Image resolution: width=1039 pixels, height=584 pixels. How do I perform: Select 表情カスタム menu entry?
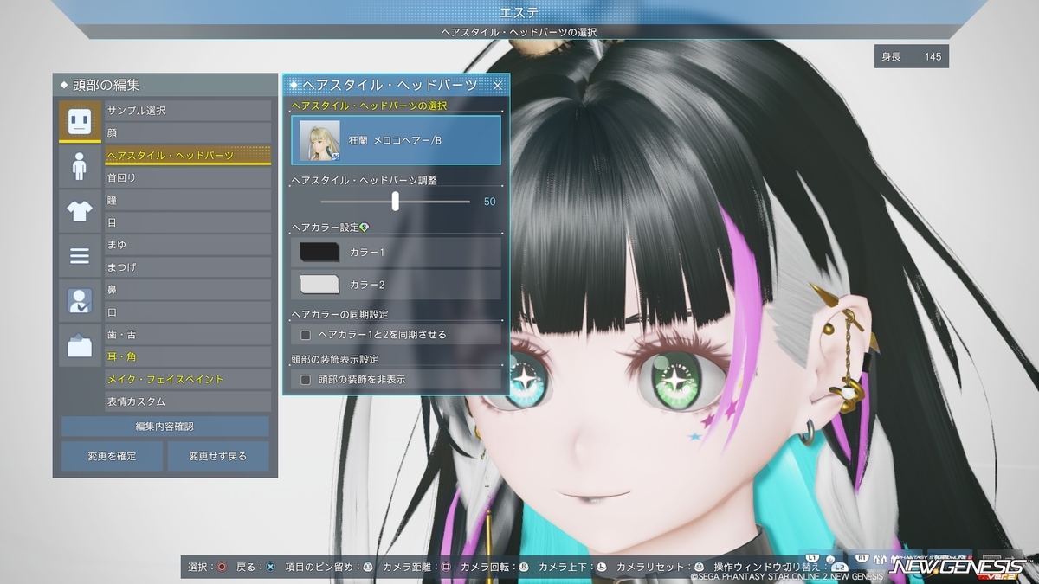[188, 401]
